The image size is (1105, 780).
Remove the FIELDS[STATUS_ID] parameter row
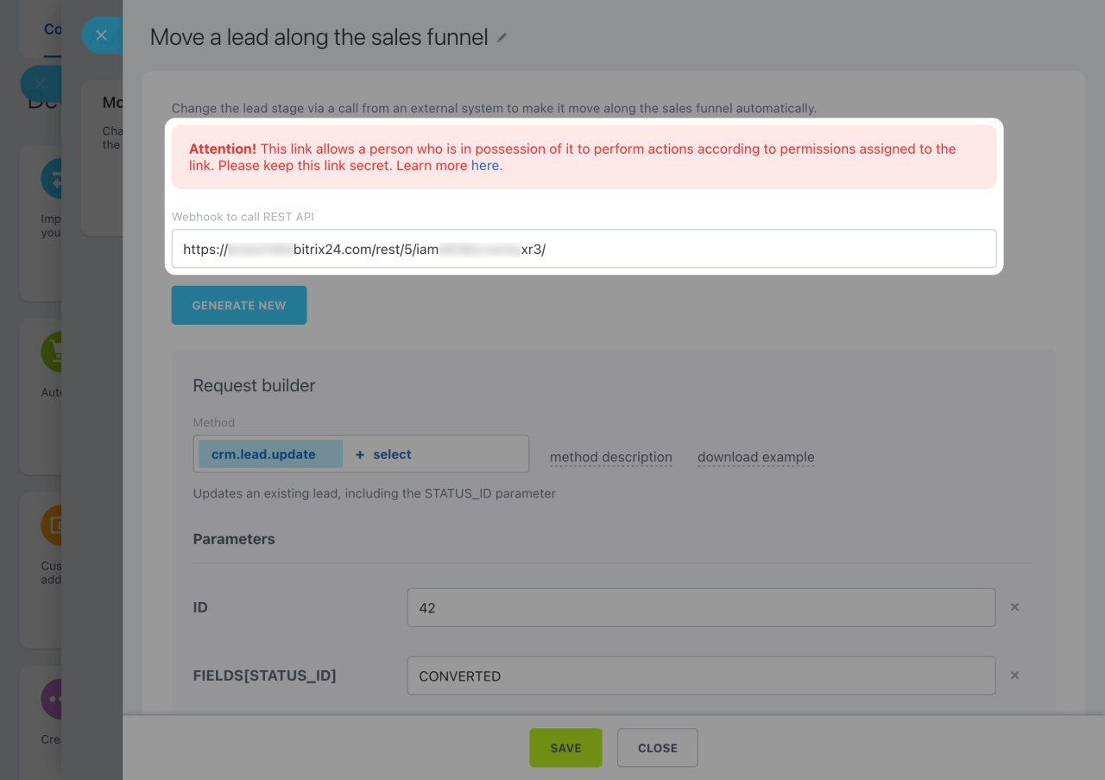pyautogui.click(x=1014, y=675)
